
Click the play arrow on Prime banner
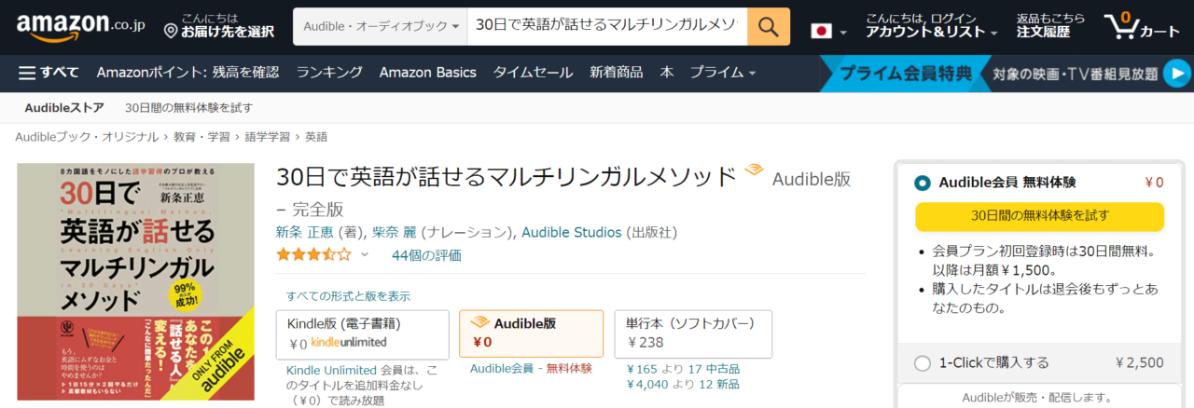click(1177, 73)
